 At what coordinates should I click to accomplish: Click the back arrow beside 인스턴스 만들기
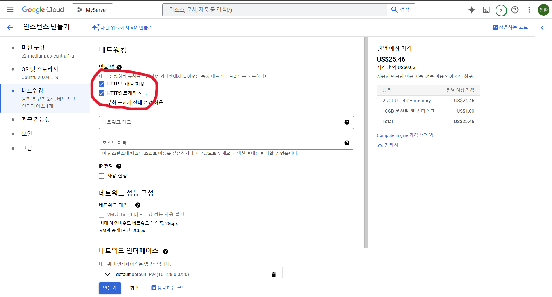pyautogui.click(x=10, y=28)
